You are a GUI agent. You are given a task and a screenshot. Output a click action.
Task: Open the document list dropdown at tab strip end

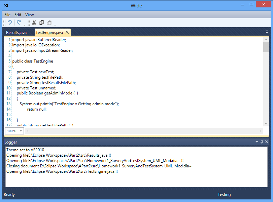coord(267,32)
